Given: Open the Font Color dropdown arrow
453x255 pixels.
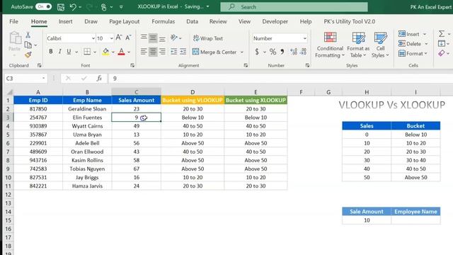Looking at the screenshot, I should (129, 52).
